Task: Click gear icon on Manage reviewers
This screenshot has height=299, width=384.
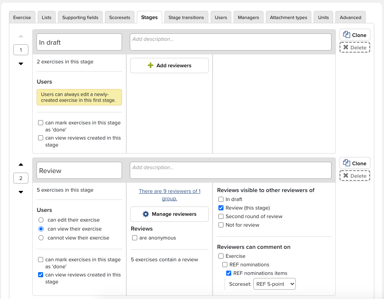Action: (146, 214)
